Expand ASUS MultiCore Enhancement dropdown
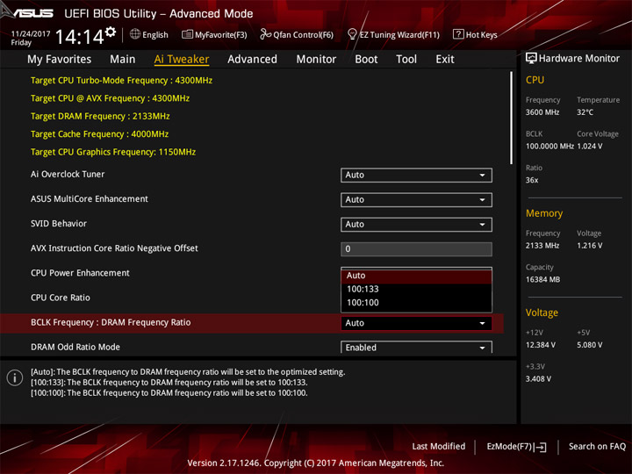 (x=416, y=200)
